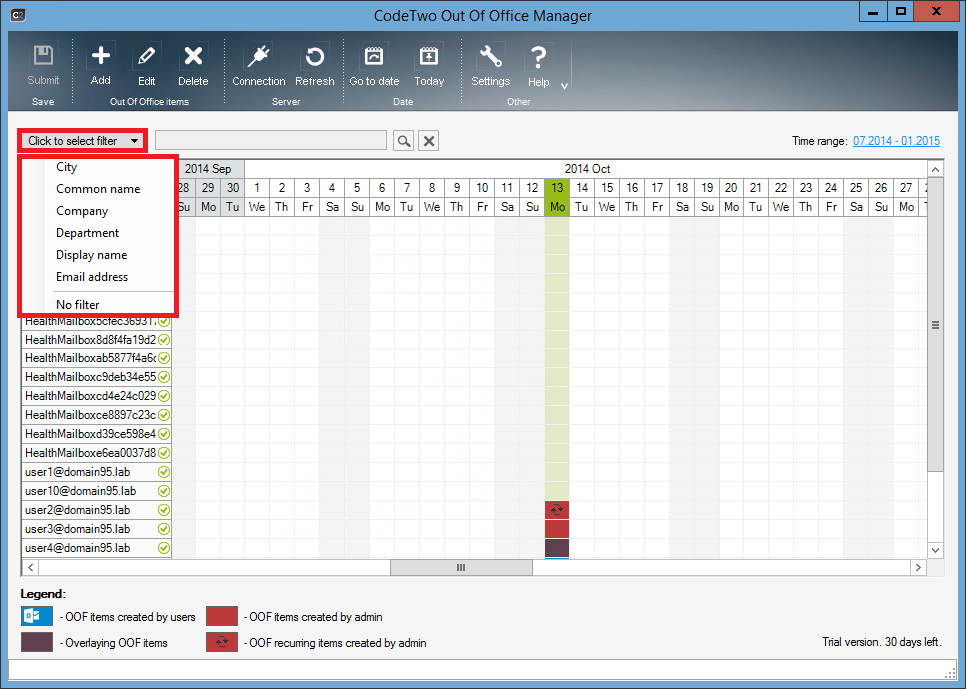The image size is (966, 689).
Task: Click the filter text input field
Action: [x=271, y=140]
